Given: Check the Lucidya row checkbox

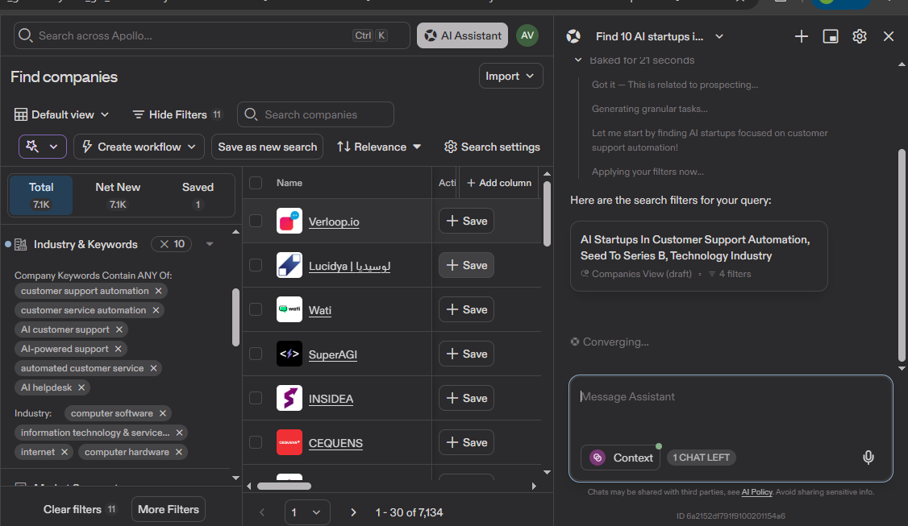Looking at the screenshot, I should pos(256,265).
